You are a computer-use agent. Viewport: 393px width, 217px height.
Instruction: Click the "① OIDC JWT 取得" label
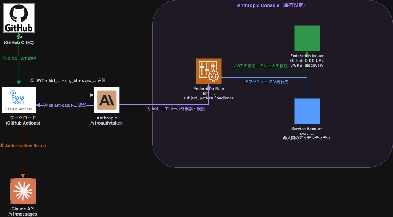coord(19,59)
